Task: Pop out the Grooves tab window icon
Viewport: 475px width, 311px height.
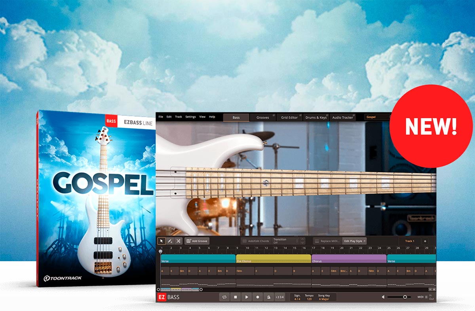Action: point(274,116)
